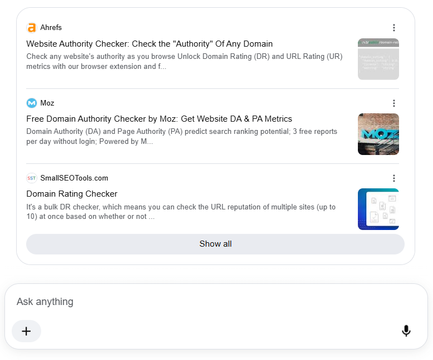Screen dimensions: 433x360
Task: Click the microphone voice input icon
Action: pos(406,331)
